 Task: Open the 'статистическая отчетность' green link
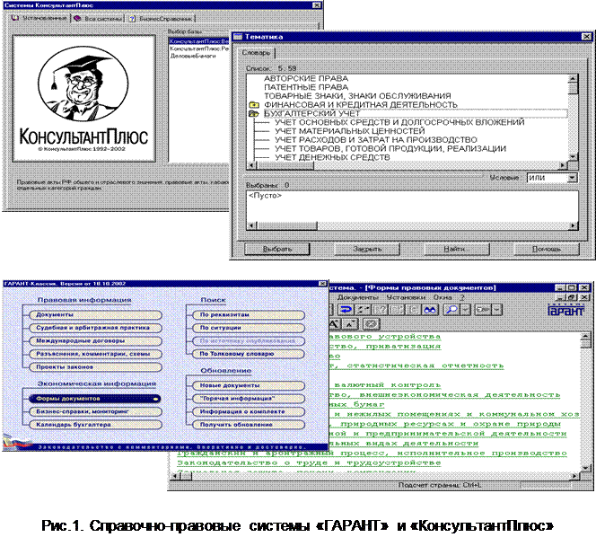pos(425,365)
